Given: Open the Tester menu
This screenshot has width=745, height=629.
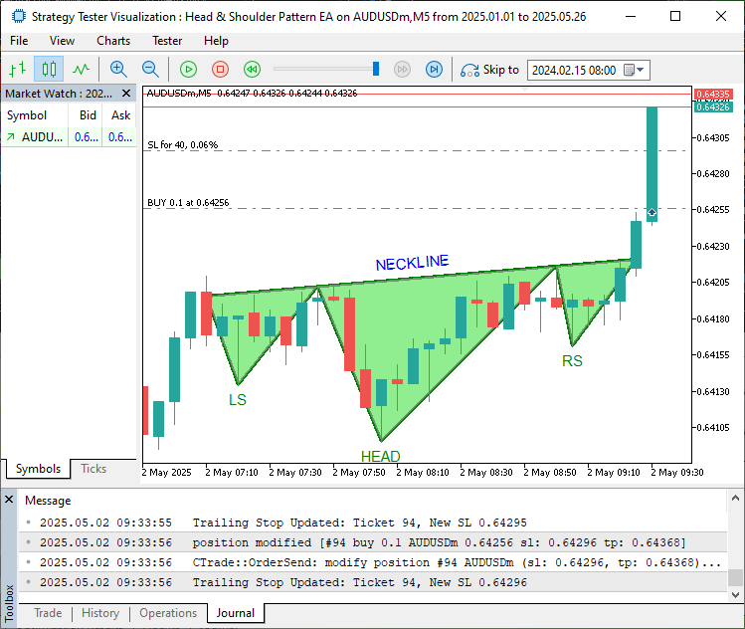Looking at the screenshot, I should (167, 41).
